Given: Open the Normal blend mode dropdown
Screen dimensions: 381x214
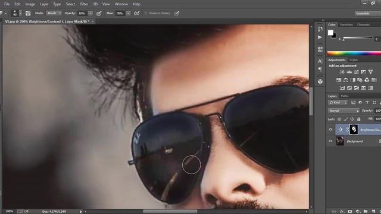Looking at the screenshot, I should (x=343, y=111).
